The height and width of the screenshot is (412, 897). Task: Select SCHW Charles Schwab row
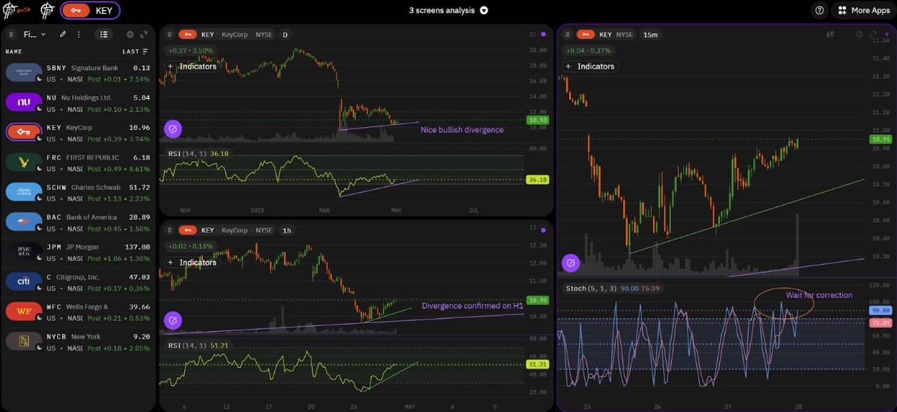pyautogui.click(x=78, y=192)
